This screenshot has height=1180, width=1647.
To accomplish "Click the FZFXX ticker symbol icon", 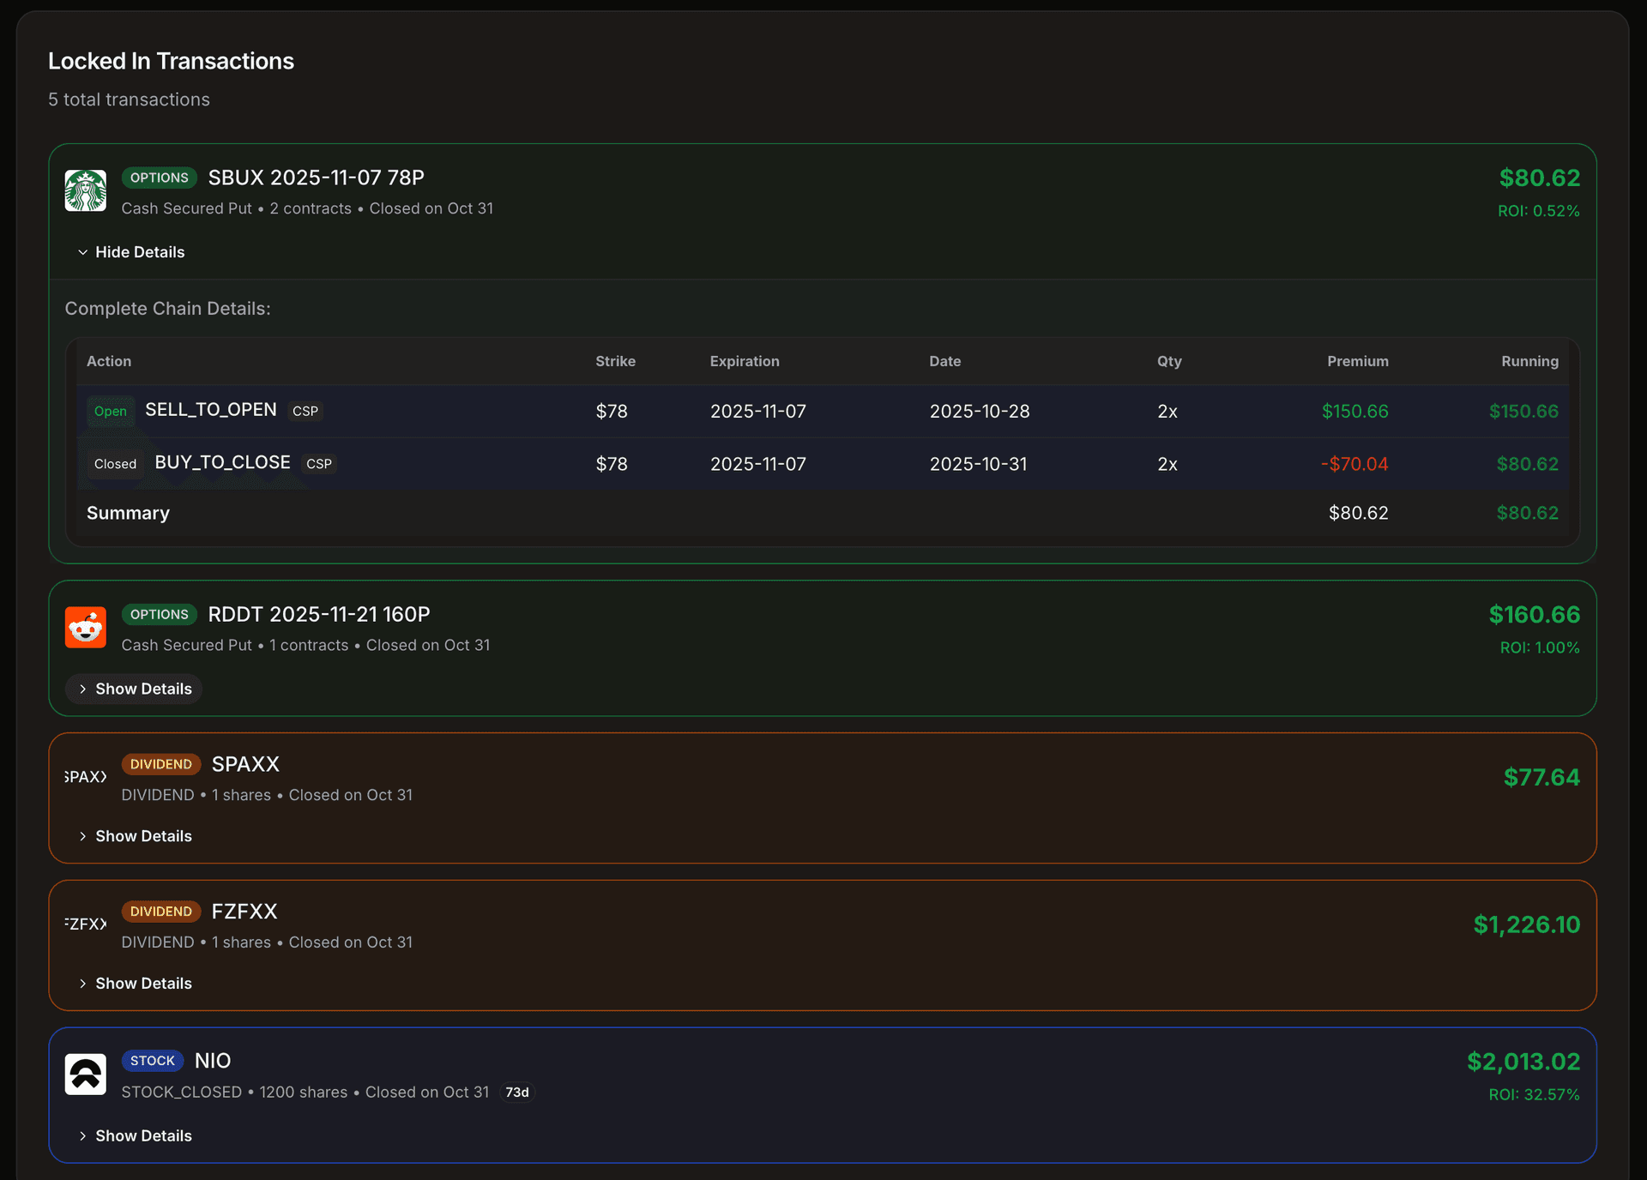I will point(85,924).
